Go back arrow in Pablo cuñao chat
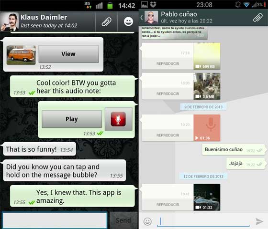 142,18
